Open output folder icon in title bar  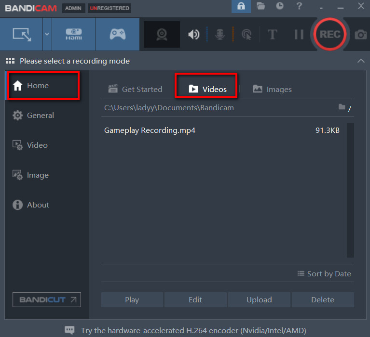tap(260, 6)
